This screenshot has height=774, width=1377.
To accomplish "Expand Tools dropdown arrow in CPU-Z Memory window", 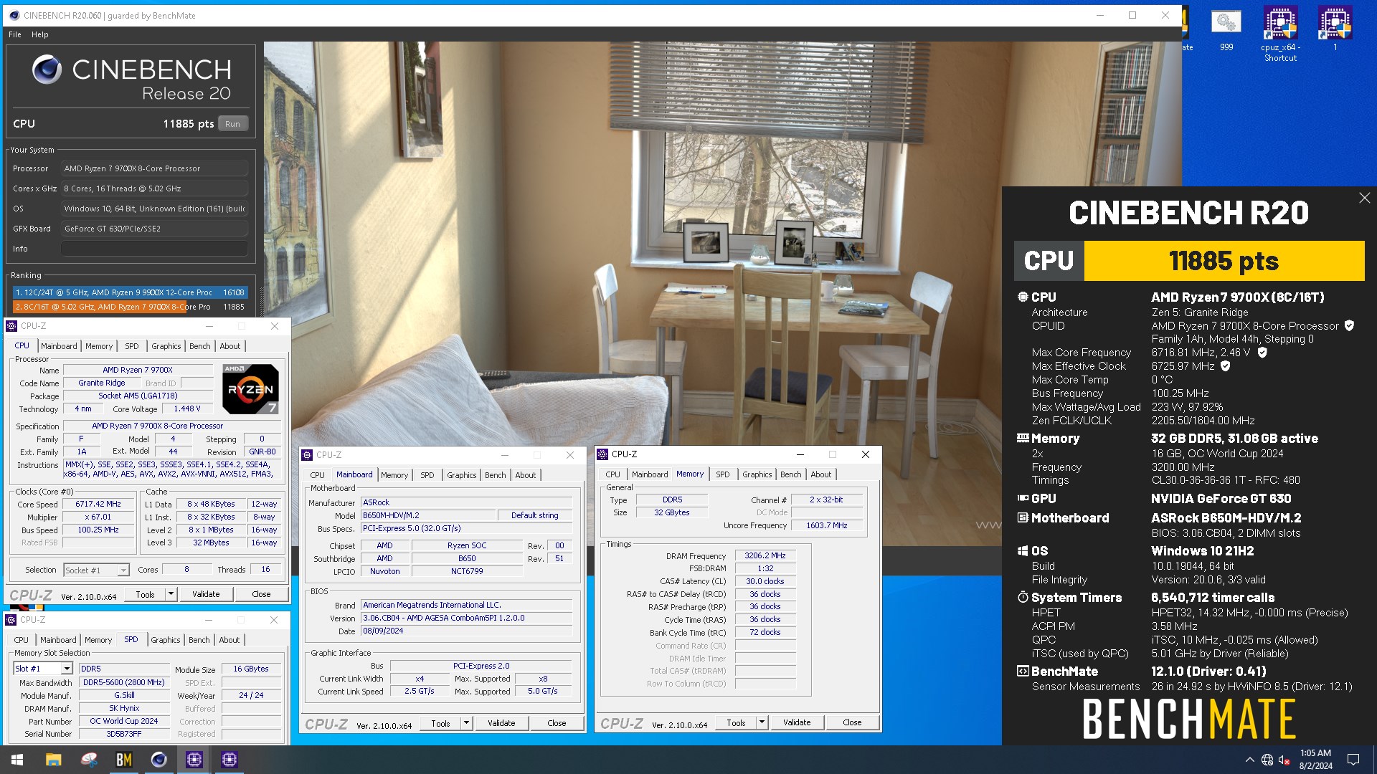I will (x=762, y=722).
